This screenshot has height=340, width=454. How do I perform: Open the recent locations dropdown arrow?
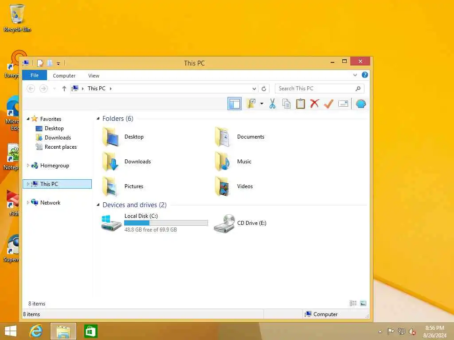55,89
